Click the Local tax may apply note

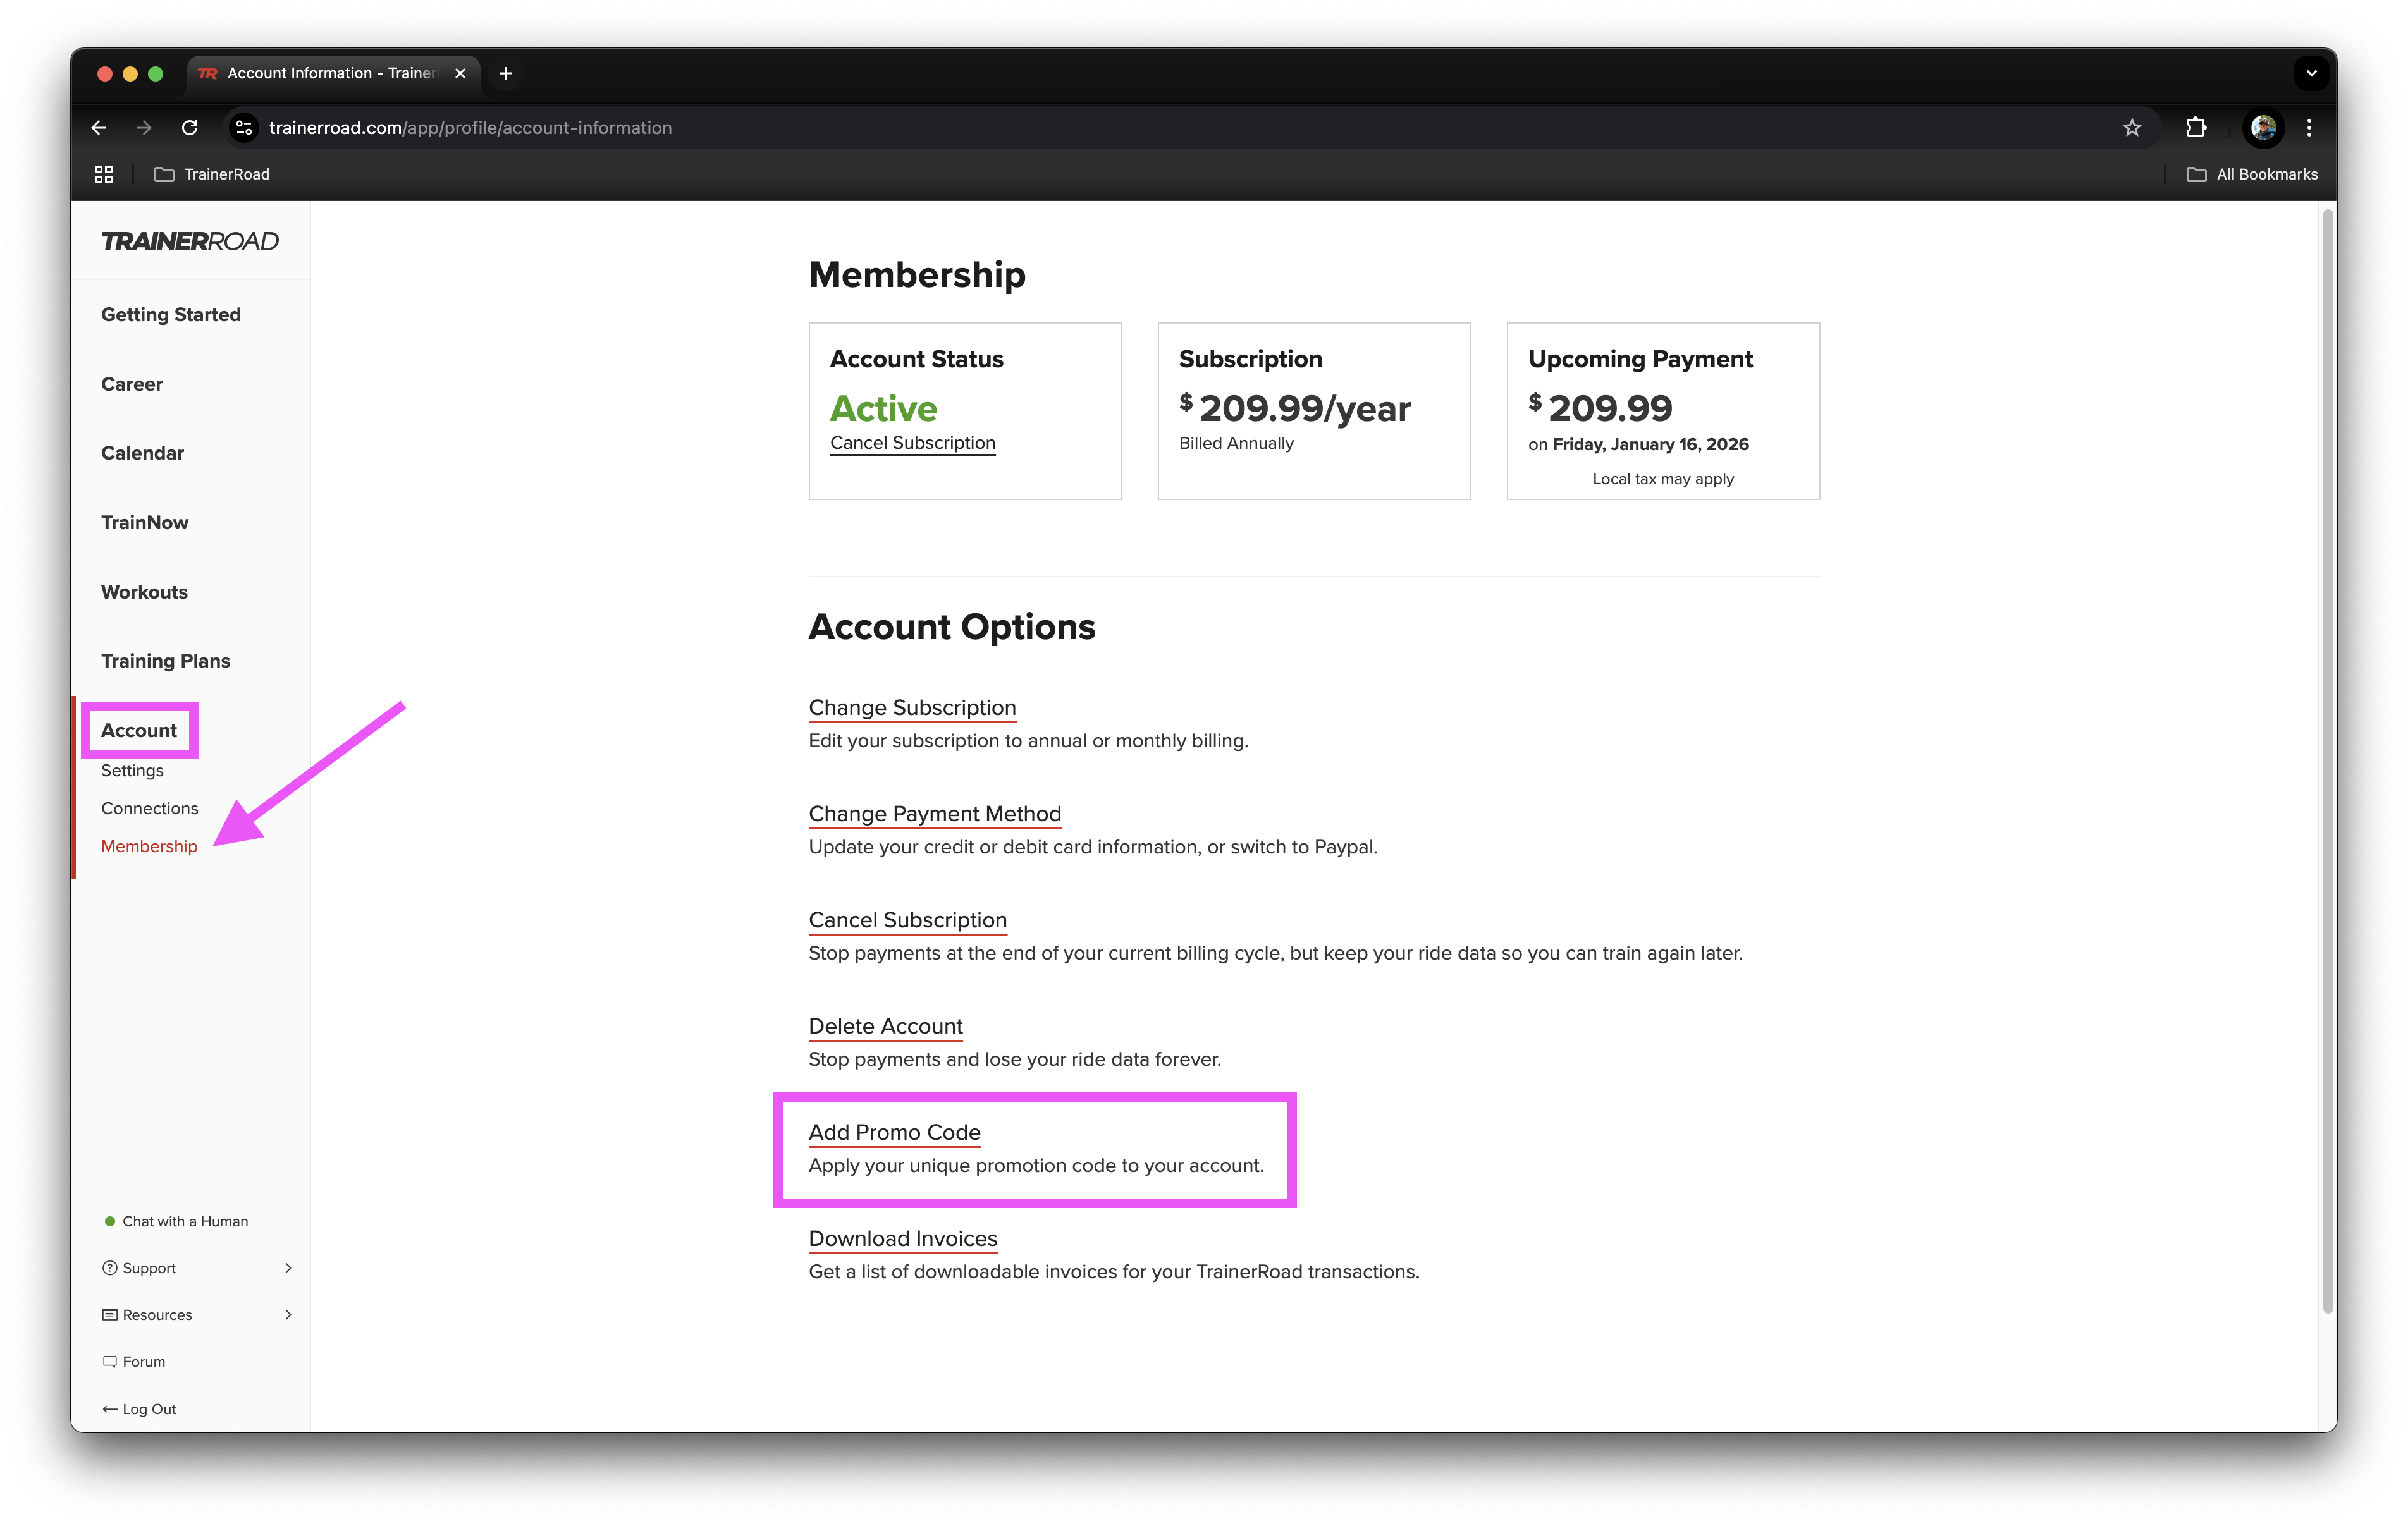point(1663,479)
